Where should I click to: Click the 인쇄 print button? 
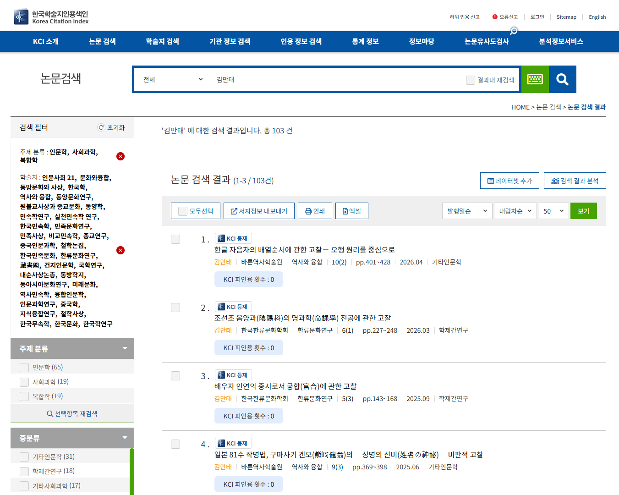[x=315, y=211]
